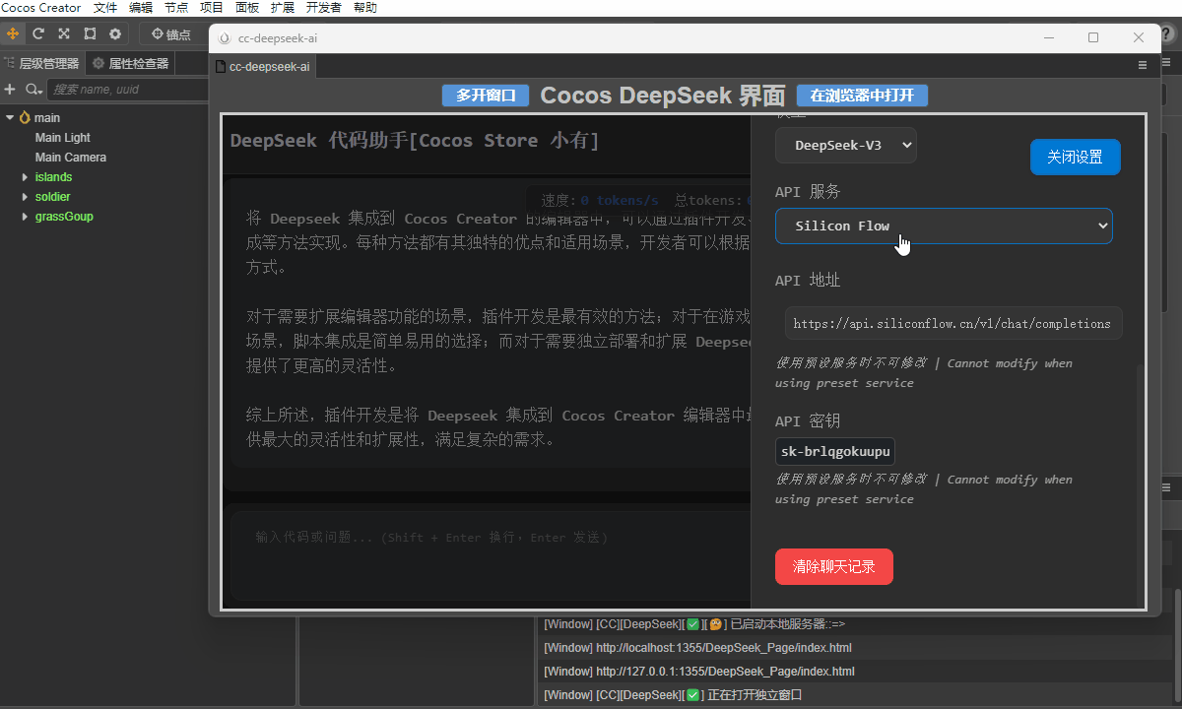Screen dimensions: 1182x709
Task: Minimize the cc-deepseek-ai window
Action: pos(1048,38)
